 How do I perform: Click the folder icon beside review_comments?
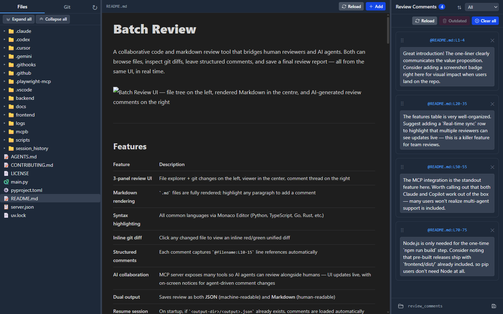[x=400, y=306]
